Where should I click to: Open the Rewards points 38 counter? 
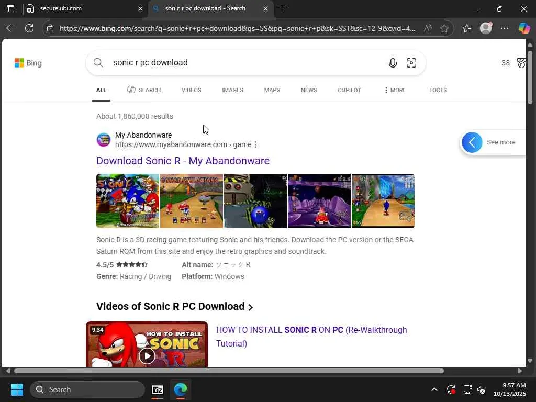(x=505, y=63)
